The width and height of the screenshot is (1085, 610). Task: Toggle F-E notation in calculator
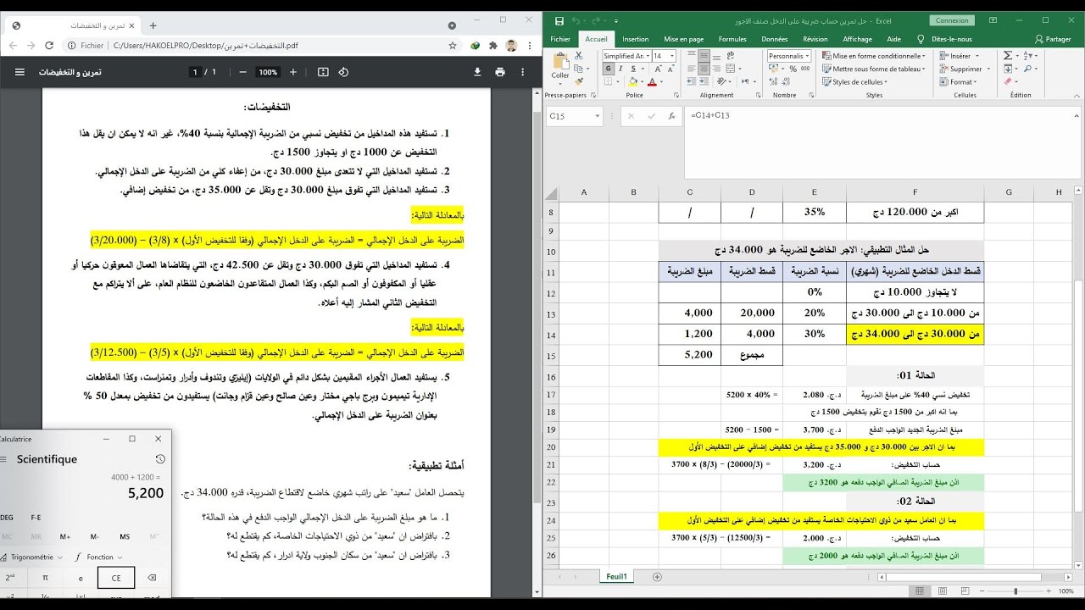point(36,517)
